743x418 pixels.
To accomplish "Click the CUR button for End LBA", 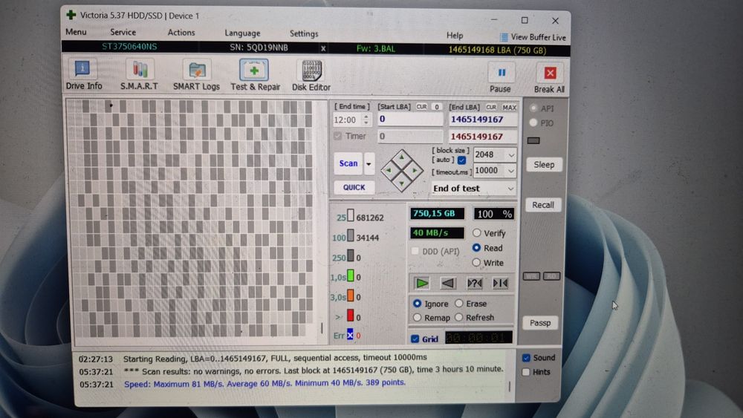I will tap(491, 107).
